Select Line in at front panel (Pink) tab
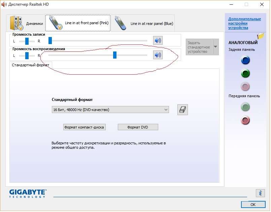Viewport: 271px width, 212px height. tap(78, 23)
